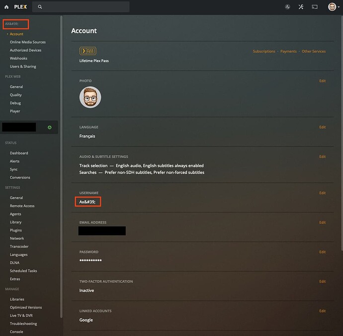Open Remote Access settings
343x336 pixels.
(22, 206)
